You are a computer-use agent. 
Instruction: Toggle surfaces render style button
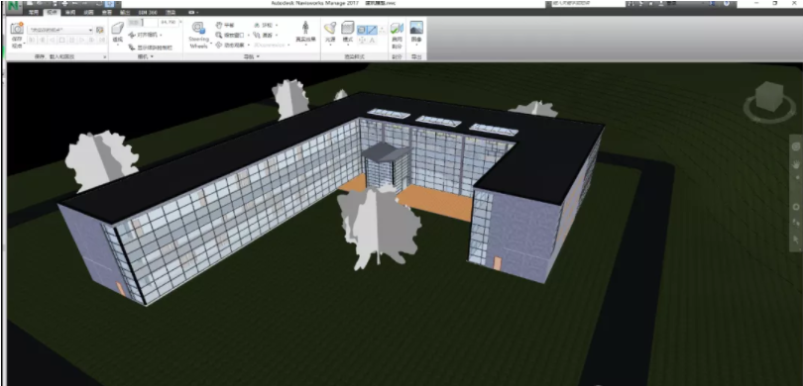(362, 30)
